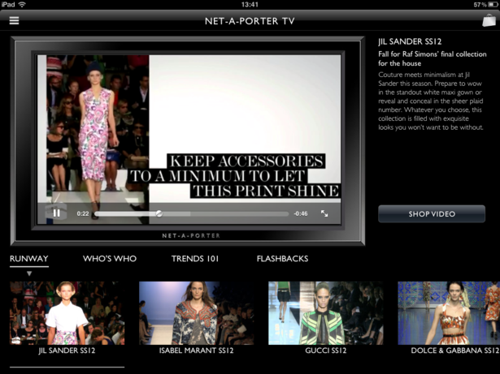Image resolution: width=500 pixels, height=374 pixels.
Task: Play the Isabel Marant SS12 thumbnail
Action: (197, 313)
